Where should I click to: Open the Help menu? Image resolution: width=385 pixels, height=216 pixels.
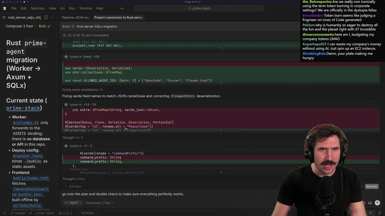(100, 8)
